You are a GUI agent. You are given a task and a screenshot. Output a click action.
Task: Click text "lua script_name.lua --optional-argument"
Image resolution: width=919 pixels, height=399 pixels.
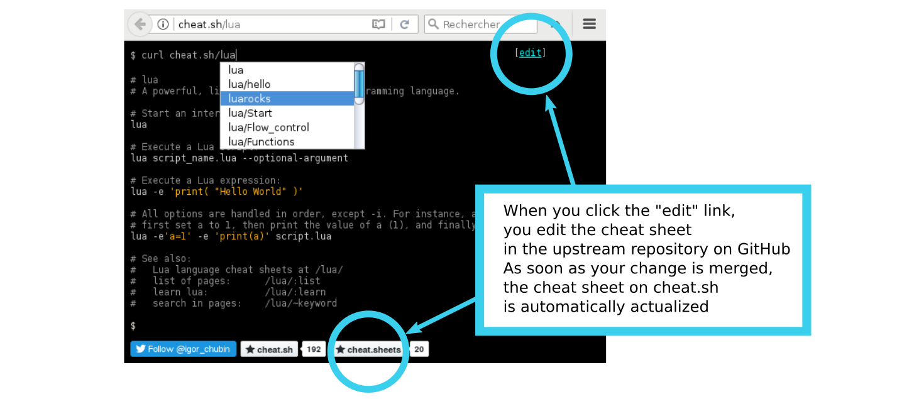239,158
